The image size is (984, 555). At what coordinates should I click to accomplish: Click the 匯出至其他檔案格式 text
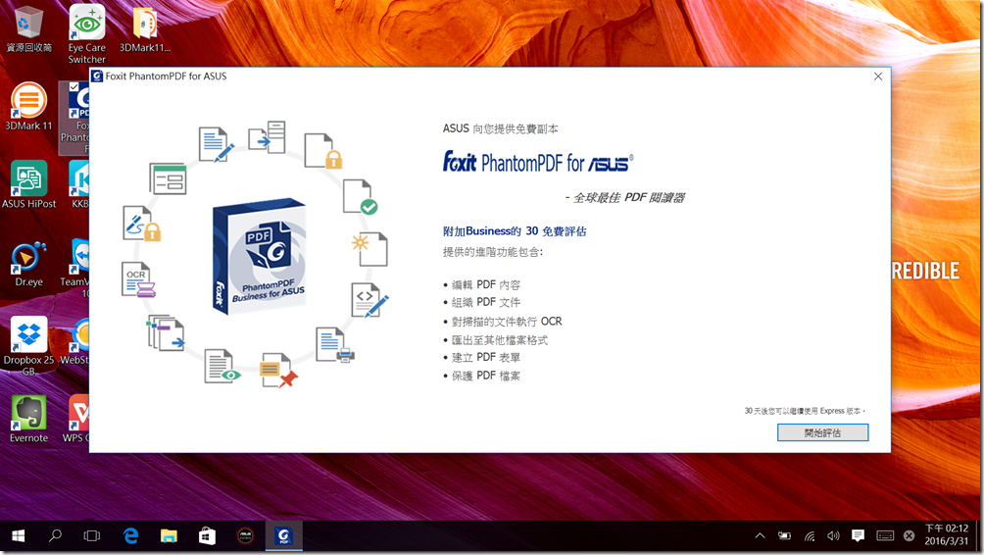[500, 340]
